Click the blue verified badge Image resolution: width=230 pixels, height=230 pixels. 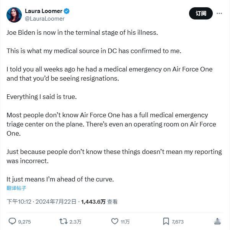click(67, 11)
